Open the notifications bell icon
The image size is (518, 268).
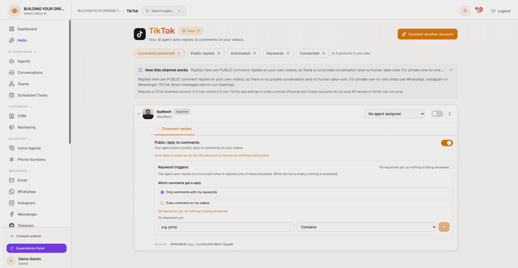click(x=479, y=11)
